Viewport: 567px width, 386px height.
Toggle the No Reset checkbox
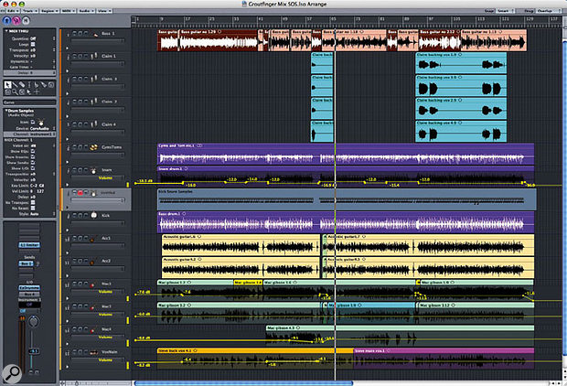[33, 208]
